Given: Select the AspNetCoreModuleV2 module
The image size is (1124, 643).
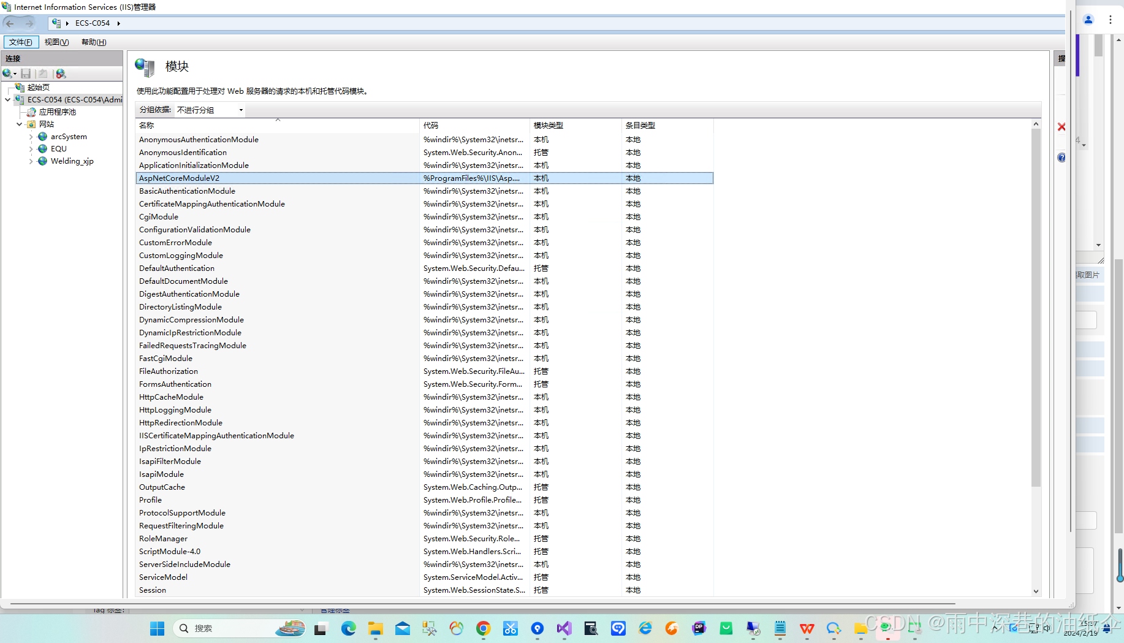Looking at the screenshot, I should click(x=424, y=178).
